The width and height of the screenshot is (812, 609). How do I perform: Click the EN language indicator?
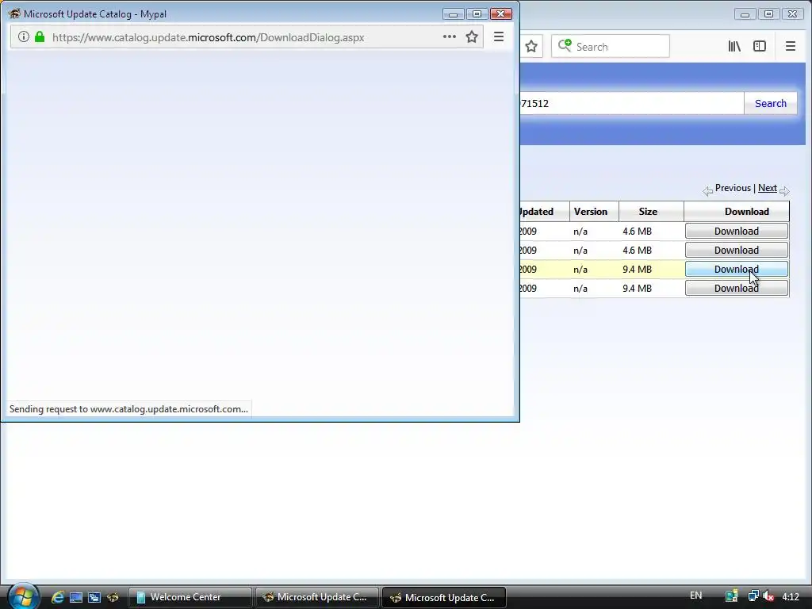(x=696, y=596)
